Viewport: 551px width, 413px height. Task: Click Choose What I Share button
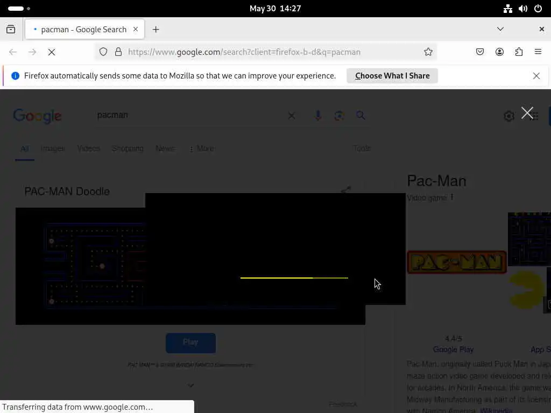pyautogui.click(x=392, y=76)
